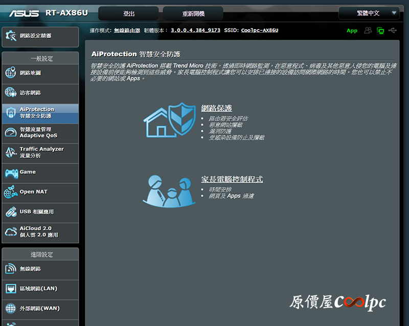Click the 無線網路 wireless signal icon
This screenshot has width=409, height=326.
[11, 269]
